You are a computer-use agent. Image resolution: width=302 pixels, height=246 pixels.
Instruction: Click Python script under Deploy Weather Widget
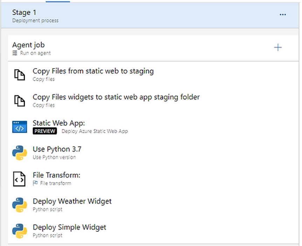pos(47,209)
